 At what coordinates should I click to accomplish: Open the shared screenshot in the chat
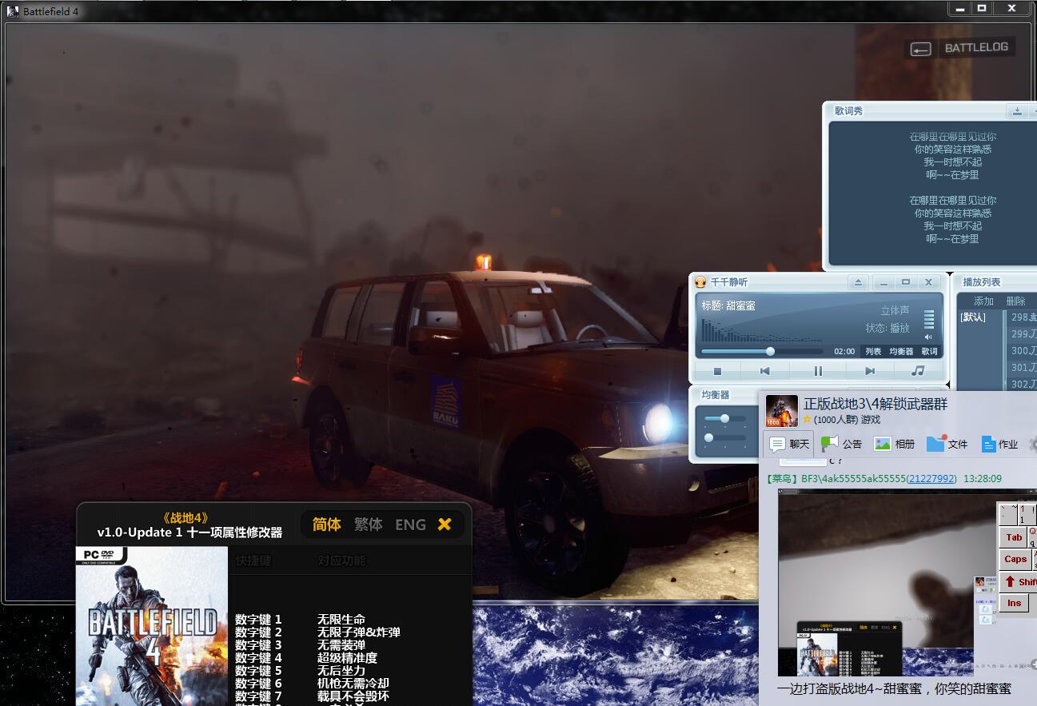[875, 583]
